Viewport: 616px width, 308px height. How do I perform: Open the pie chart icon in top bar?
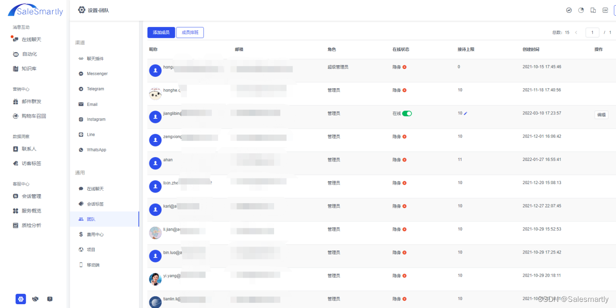581,10
